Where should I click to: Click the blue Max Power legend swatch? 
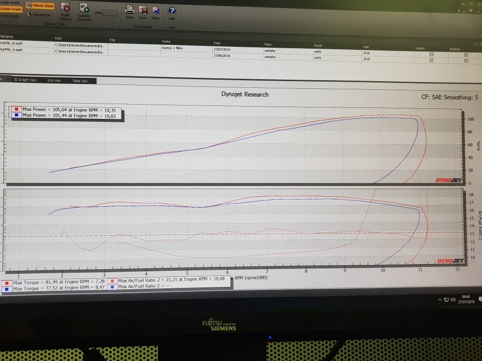(x=16, y=115)
